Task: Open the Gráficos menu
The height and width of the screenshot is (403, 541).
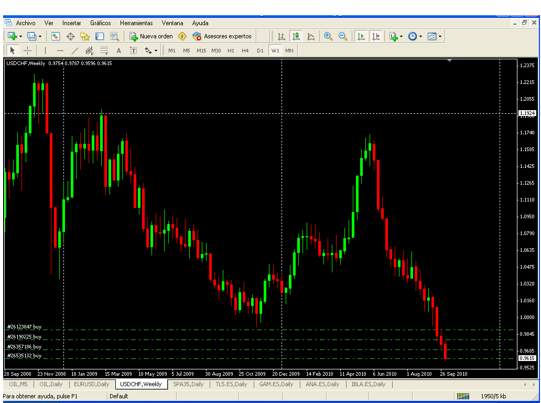Action: click(x=101, y=23)
